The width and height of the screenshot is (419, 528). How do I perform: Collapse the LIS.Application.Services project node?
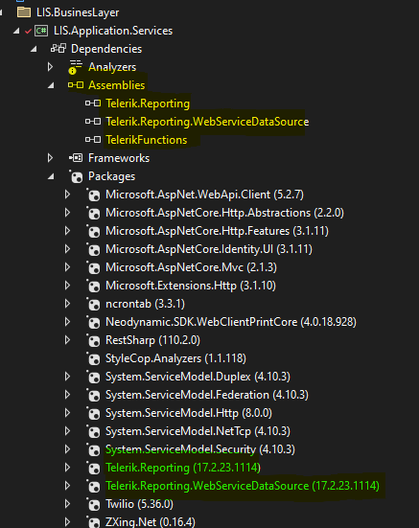click(16, 31)
